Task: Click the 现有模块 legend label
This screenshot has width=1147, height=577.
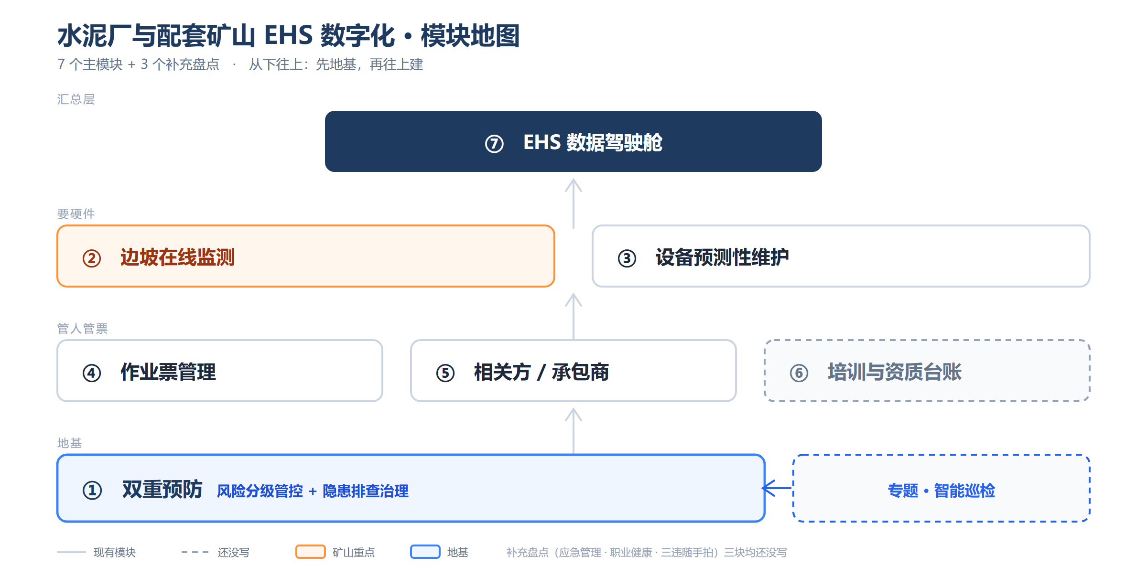Action: coord(115,553)
